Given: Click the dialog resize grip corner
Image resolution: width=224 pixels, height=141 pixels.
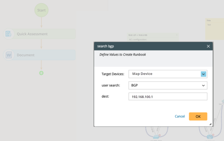Looking at the screenshot, I should point(210,124).
